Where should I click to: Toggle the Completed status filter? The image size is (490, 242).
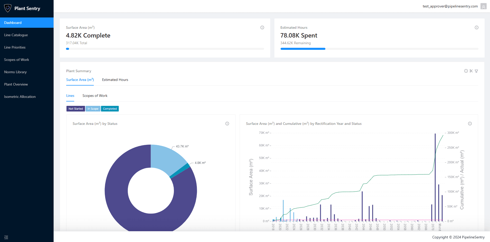pos(110,109)
